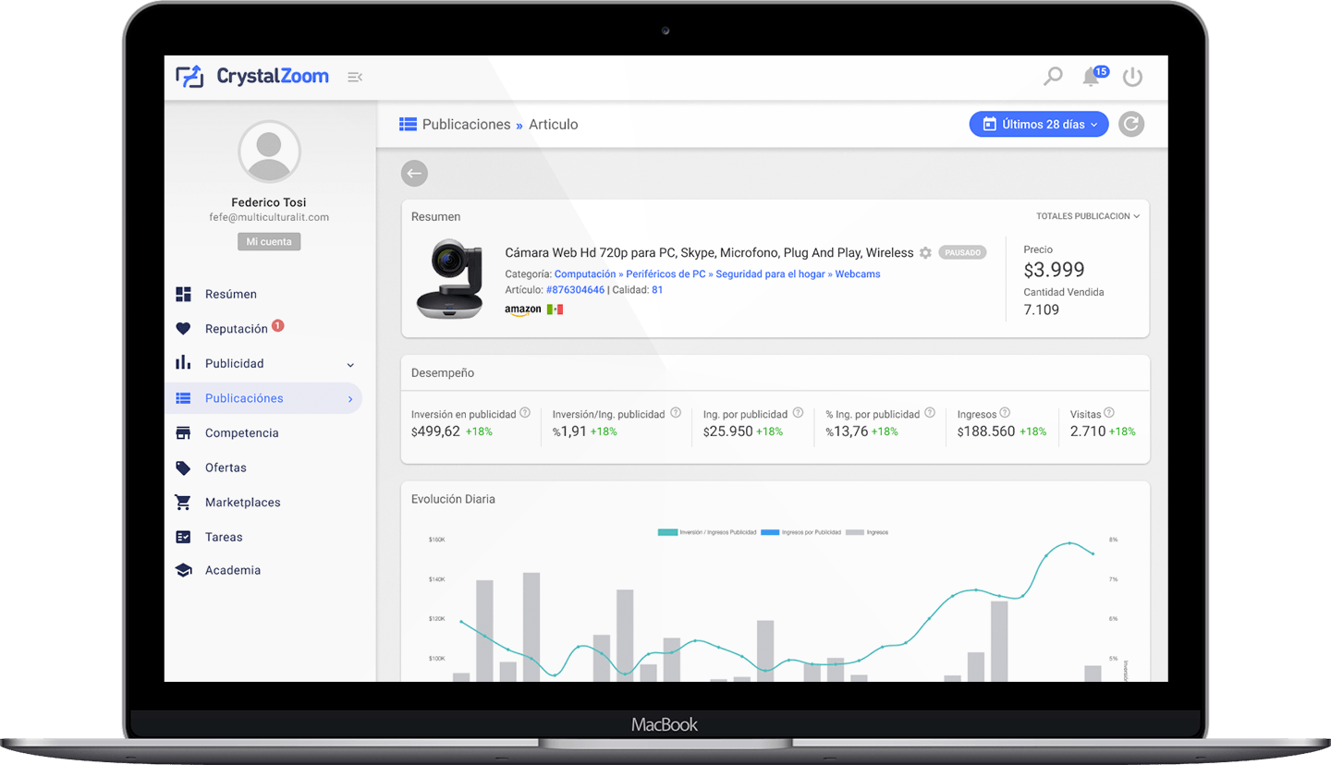Collapse sidebar with the hamburger icon
Image resolution: width=1331 pixels, height=765 pixels.
coord(354,77)
